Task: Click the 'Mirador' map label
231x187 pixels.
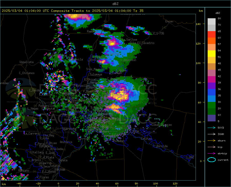Action: pyautogui.click(x=118, y=141)
